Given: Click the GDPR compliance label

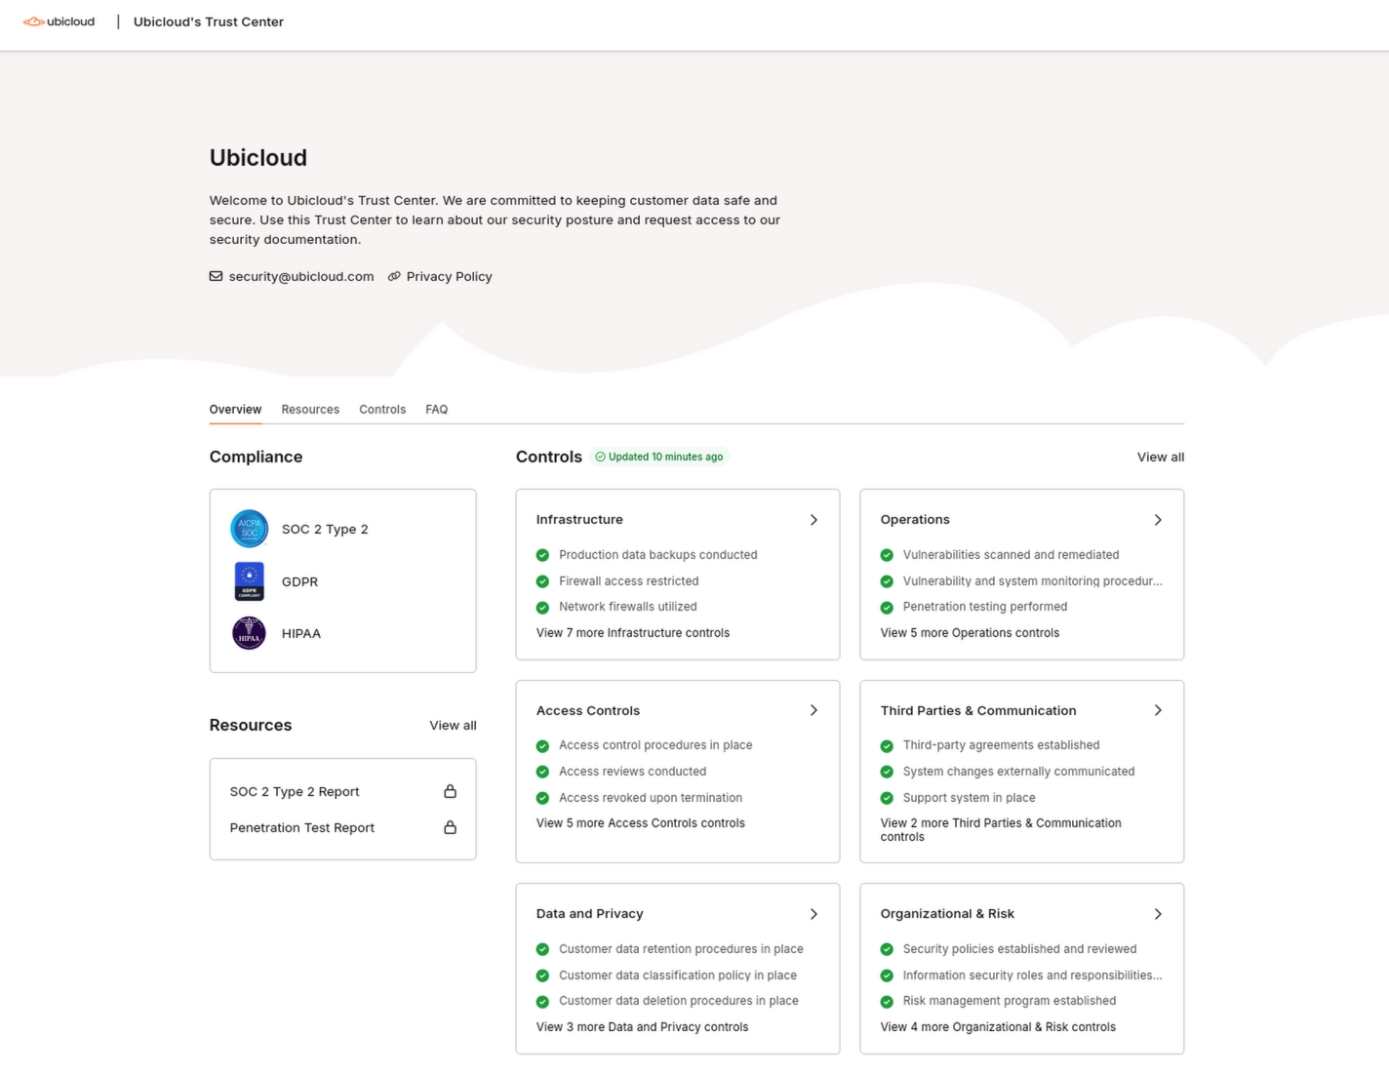Looking at the screenshot, I should pyautogui.click(x=299, y=581).
